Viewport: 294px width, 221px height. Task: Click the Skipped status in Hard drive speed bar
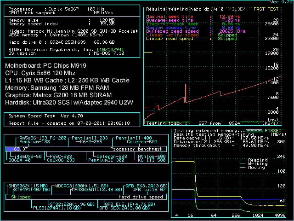click(21, 197)
